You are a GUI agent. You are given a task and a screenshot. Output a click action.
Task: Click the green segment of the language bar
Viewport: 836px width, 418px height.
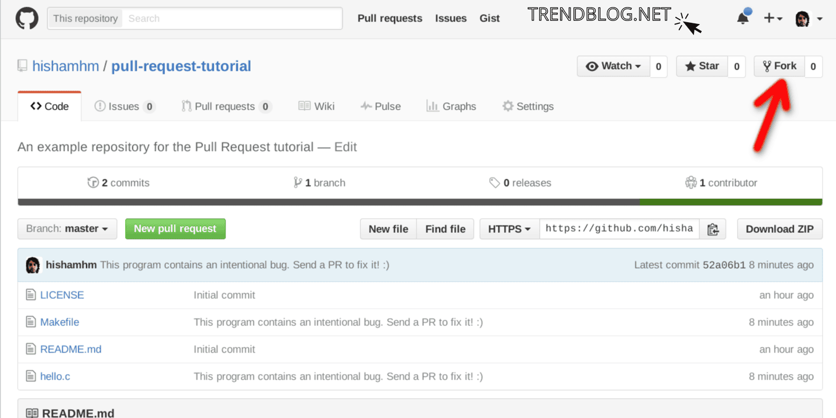pyautogui.click(x=731, y=201)
